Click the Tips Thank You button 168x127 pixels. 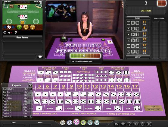click(154, 108)
